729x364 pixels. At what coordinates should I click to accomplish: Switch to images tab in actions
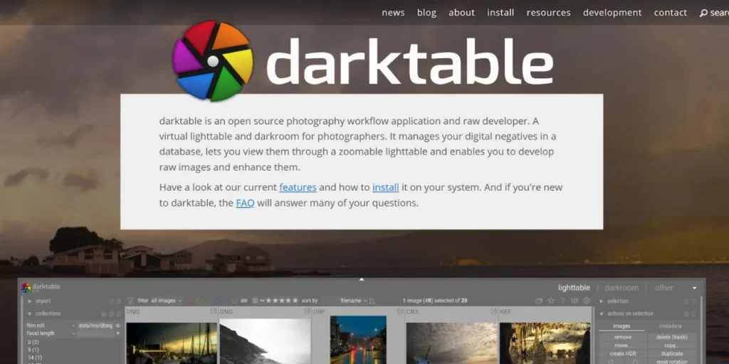pos(622,326)
